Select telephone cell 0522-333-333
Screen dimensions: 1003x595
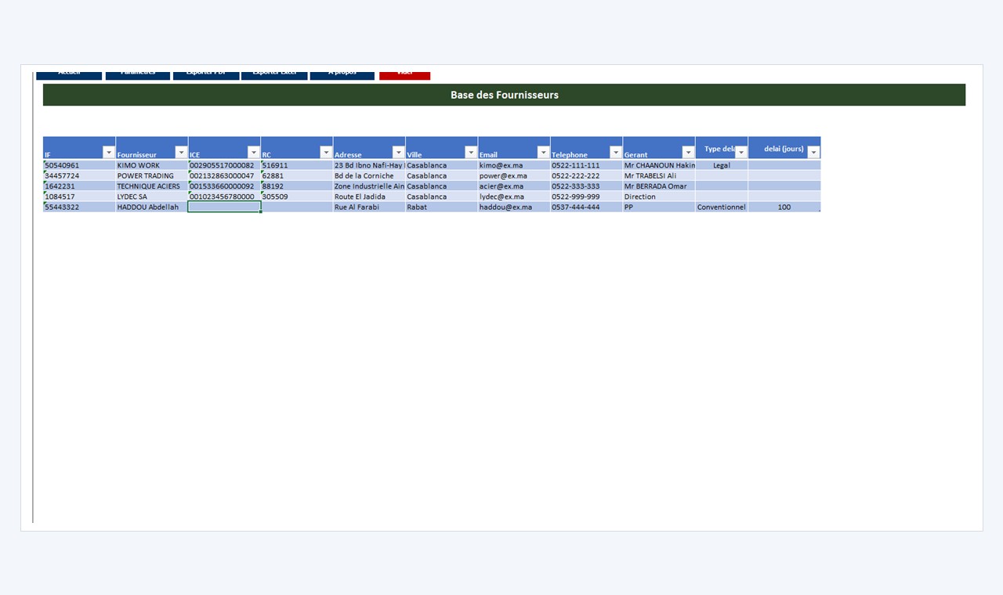[x=587, y=186]
